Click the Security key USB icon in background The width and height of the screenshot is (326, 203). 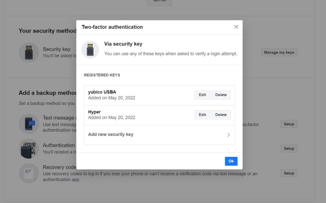click(29, 52)
